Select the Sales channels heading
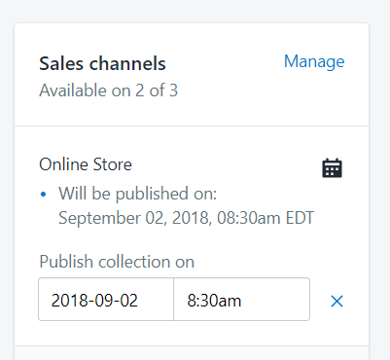Viewport: 390px width, 360px height. (102, 63)
